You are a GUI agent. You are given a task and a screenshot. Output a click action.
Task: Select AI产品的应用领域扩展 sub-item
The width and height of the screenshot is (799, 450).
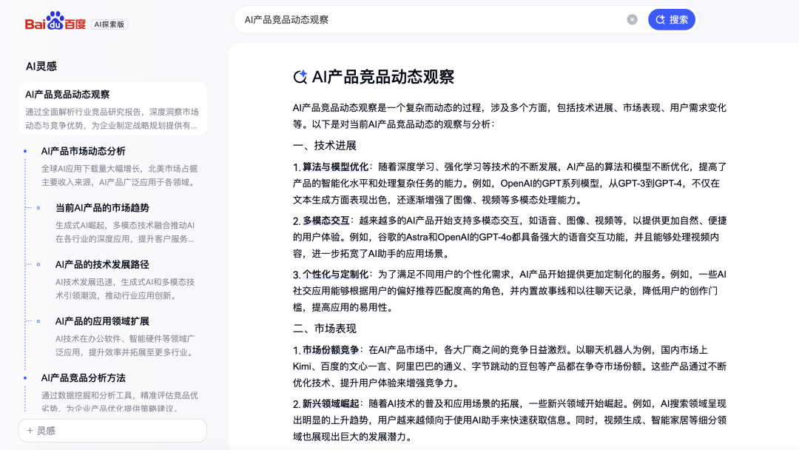[x=102, y=321]
